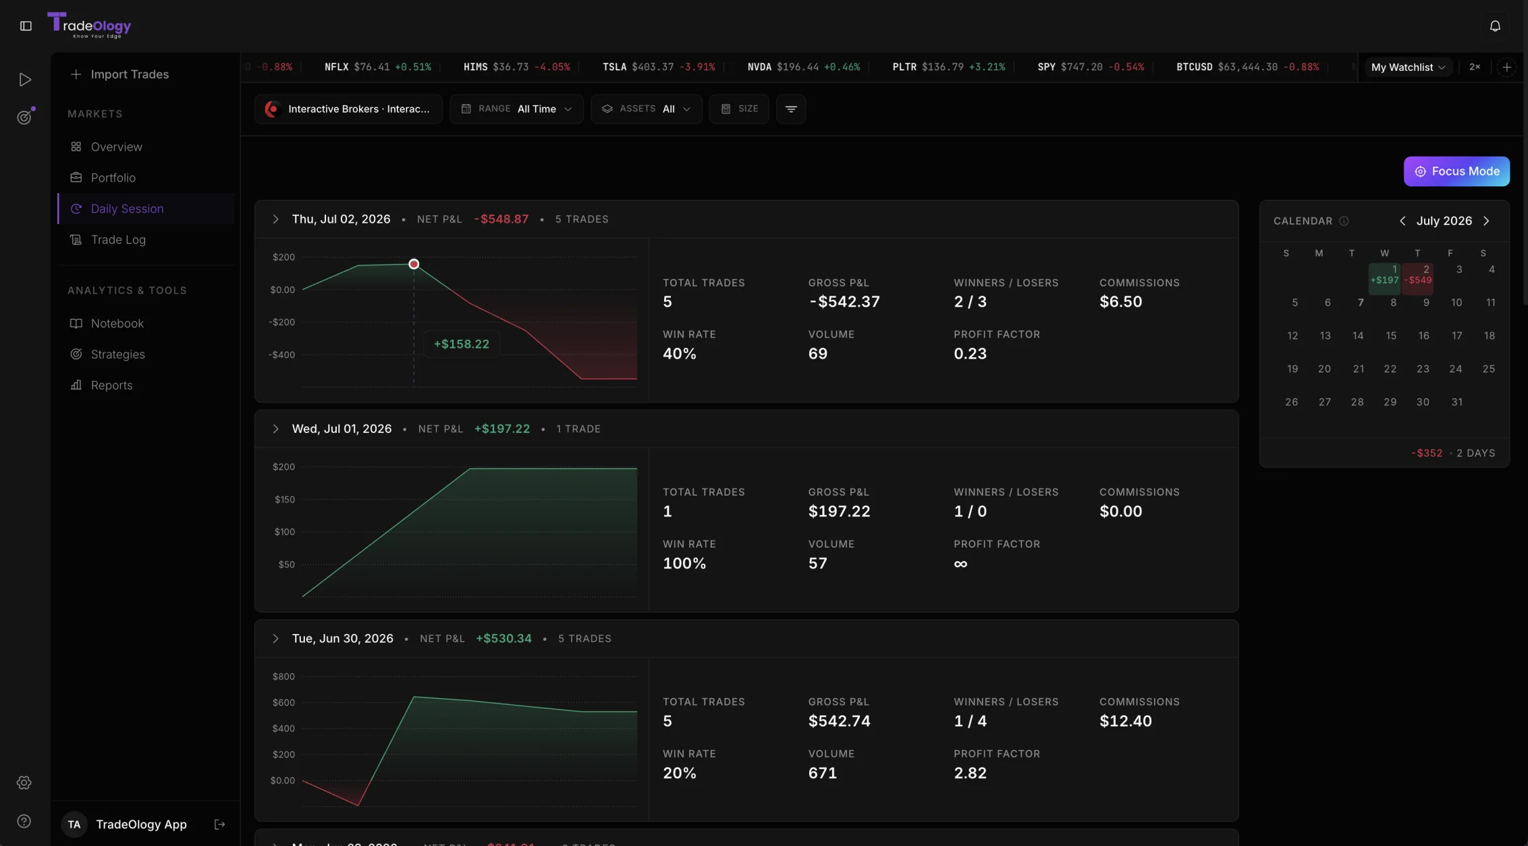1528x846 pixels.
Task: Click the TradeOlogy App user name
Action: tap(141, 824)
